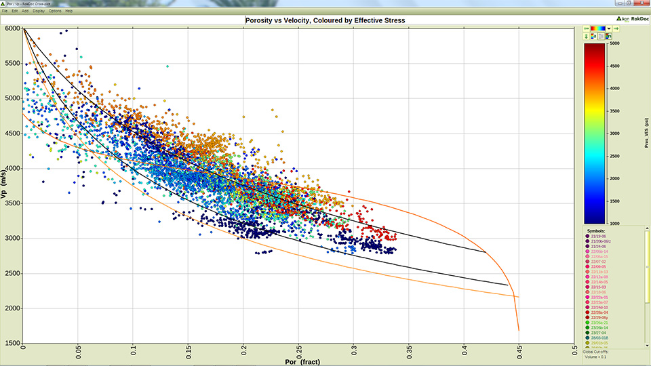651x366 pixels.
Task: Select symbol 23/26a-21 in legend
Action: point(597,323)
